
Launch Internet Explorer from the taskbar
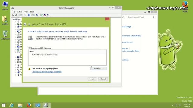coord(11,105)
